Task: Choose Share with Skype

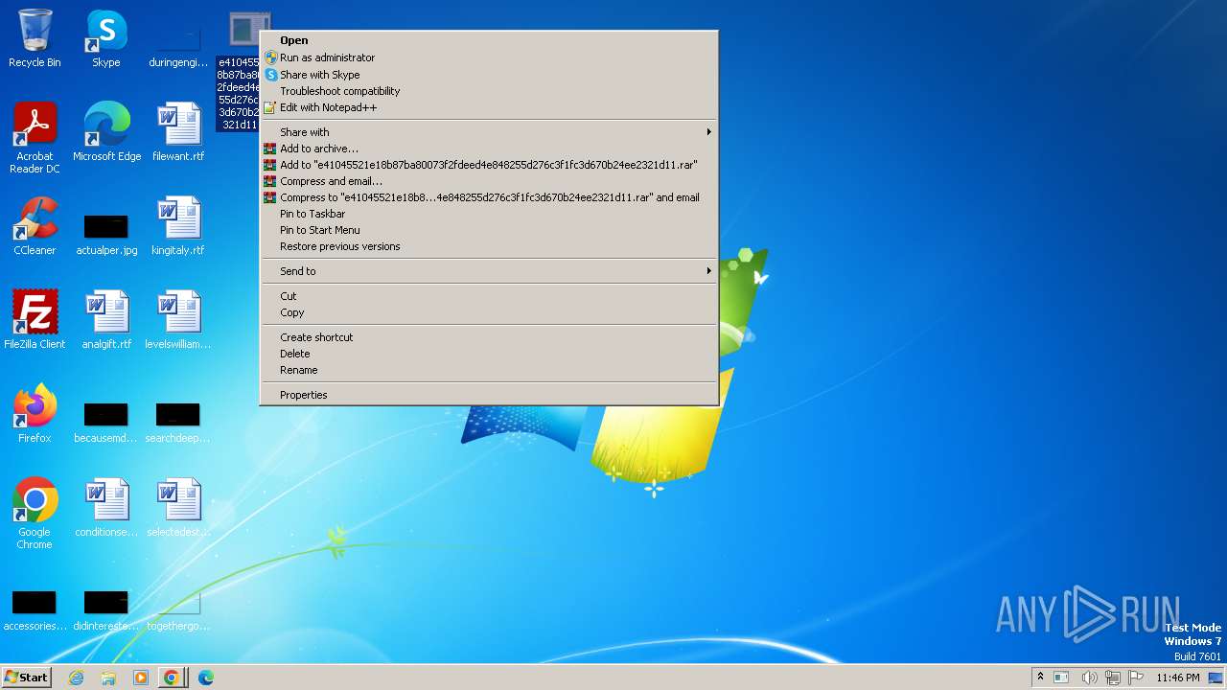Action: (x=489, y=75)
